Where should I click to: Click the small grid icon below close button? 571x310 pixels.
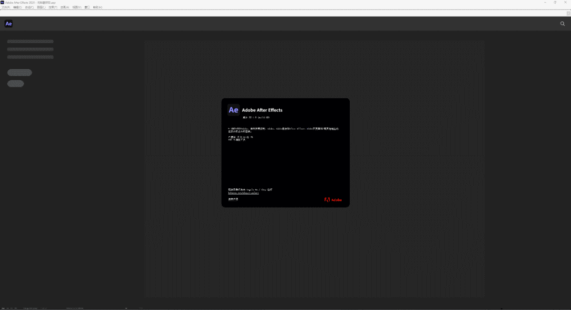point(568,8)
